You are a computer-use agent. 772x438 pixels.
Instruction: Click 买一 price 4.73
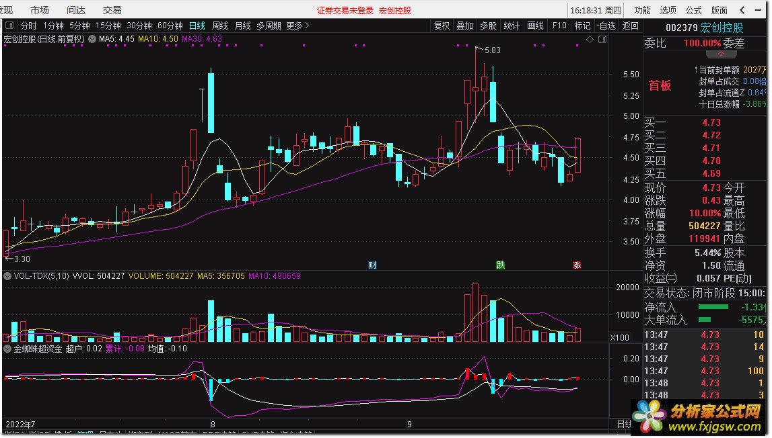(x=711, y=122)
